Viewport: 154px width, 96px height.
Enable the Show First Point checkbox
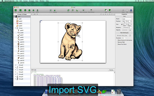117,44
